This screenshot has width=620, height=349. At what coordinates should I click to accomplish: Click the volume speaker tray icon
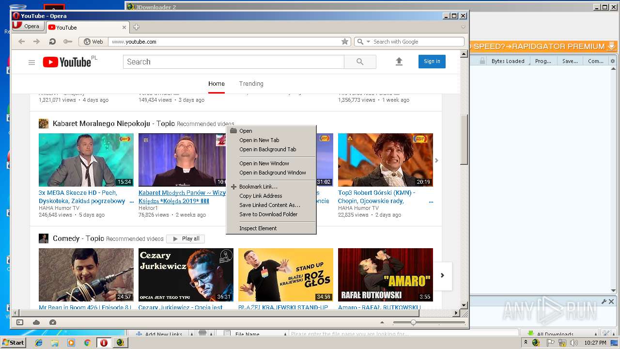coord(573,343)
